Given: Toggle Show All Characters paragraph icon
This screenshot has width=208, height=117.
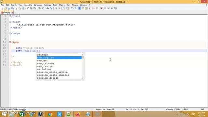Looking at the screenshot, I should (76, 8).
